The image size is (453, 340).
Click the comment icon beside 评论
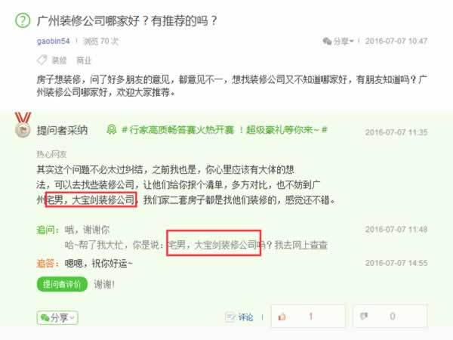230,317
